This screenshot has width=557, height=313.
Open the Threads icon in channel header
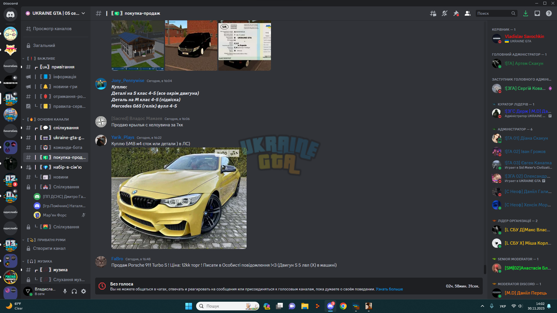click(x=433, y=13)
